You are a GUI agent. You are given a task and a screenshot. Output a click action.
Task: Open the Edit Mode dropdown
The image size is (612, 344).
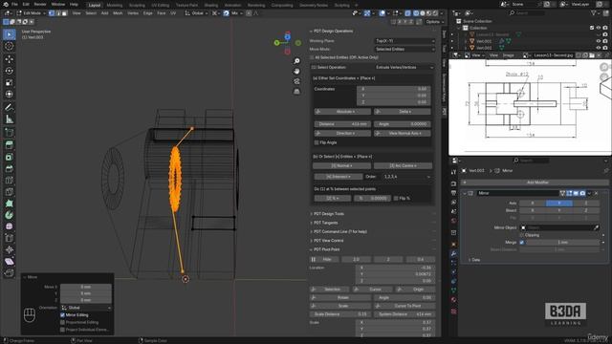point(31,13)
